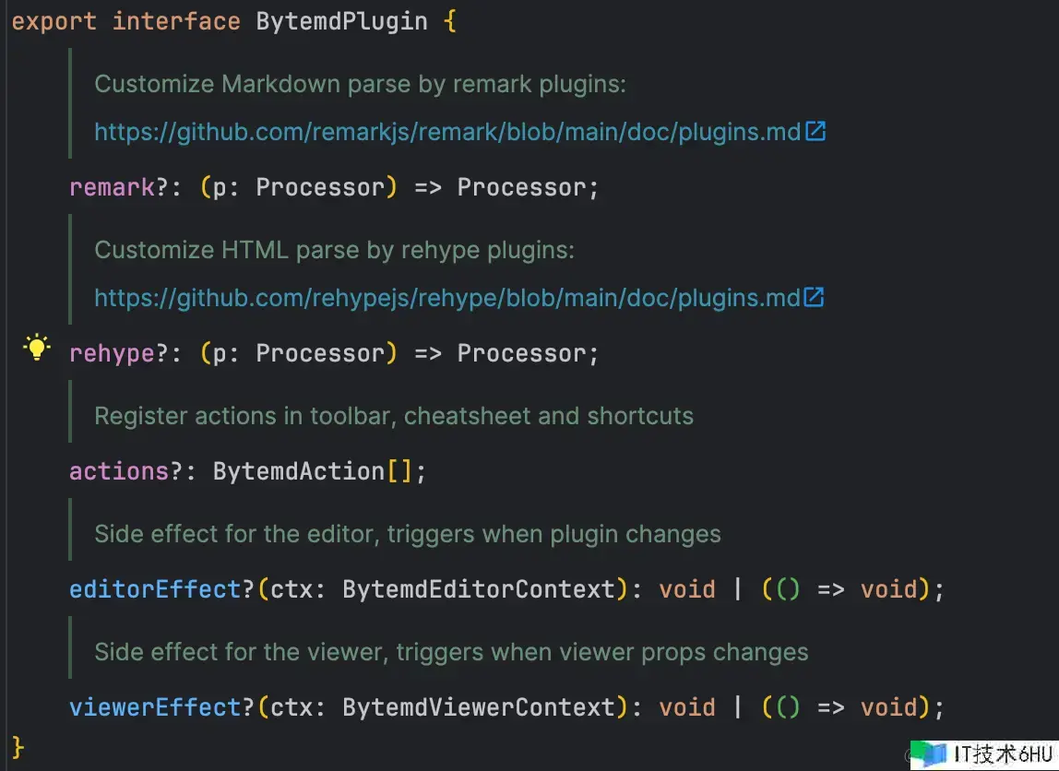The image size is (1059, 771).
Task: Click the interface keyword
Action: [x=176, y=21]
